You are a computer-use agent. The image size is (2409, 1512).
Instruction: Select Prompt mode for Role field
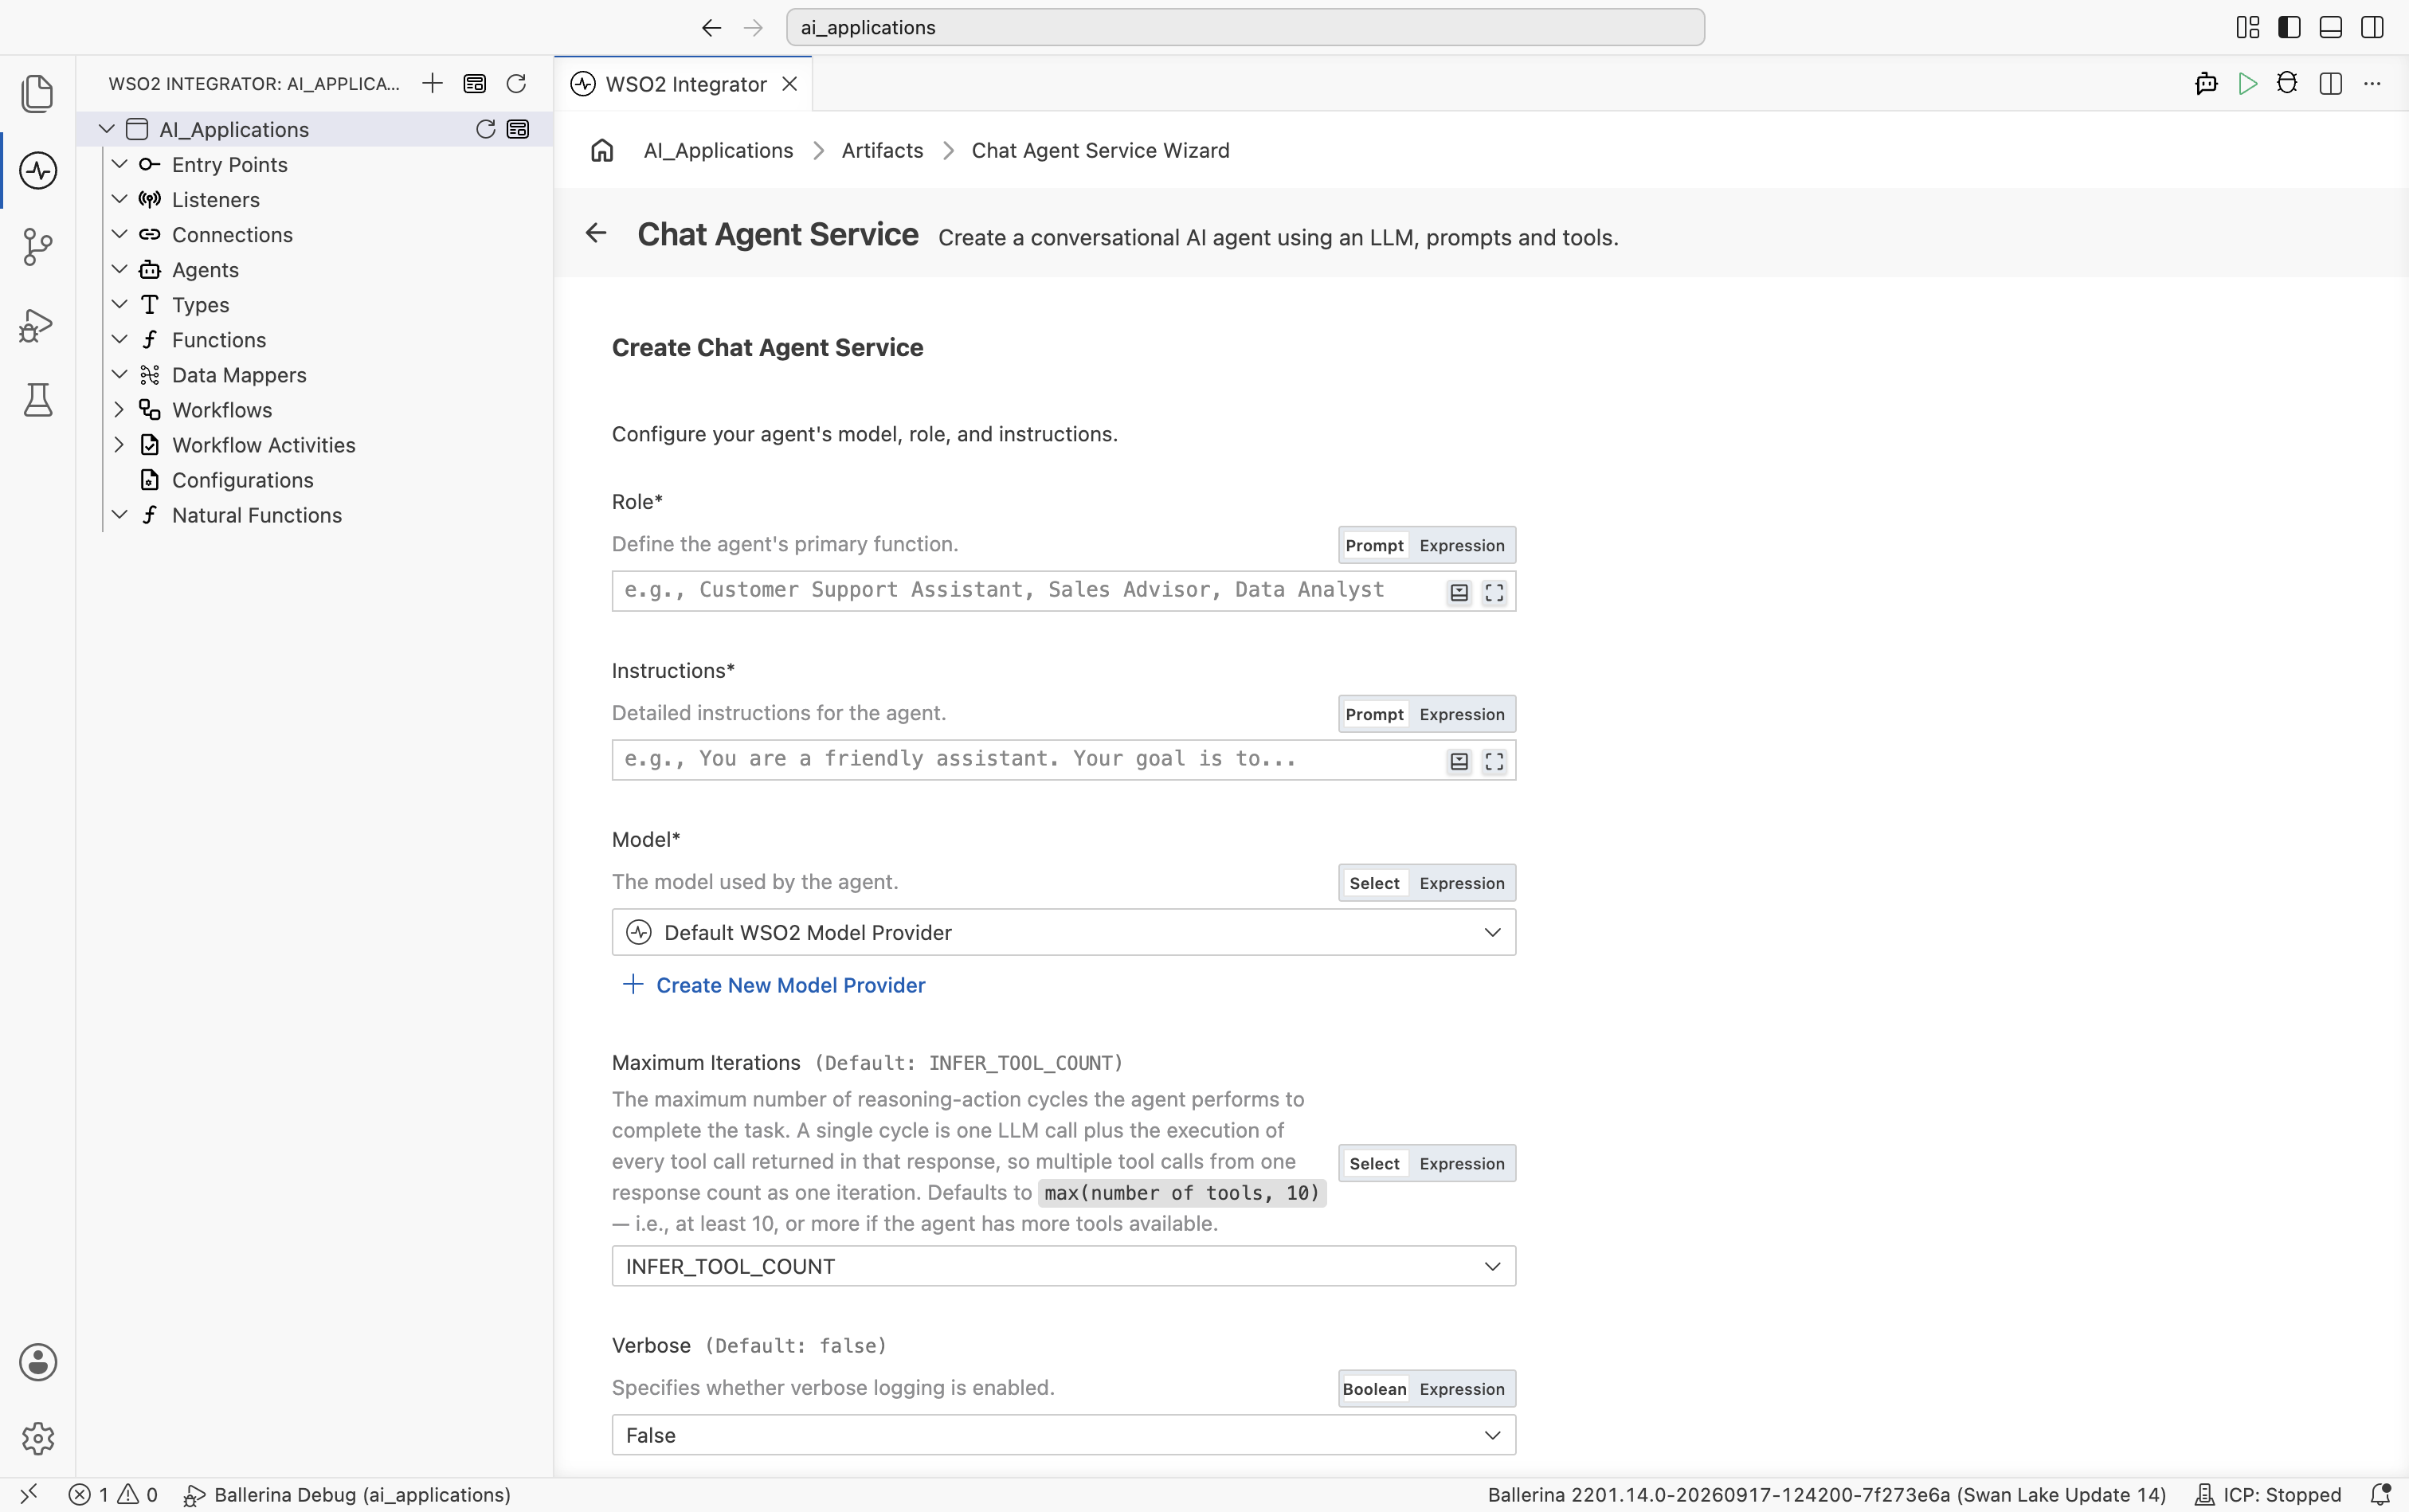1375,545
